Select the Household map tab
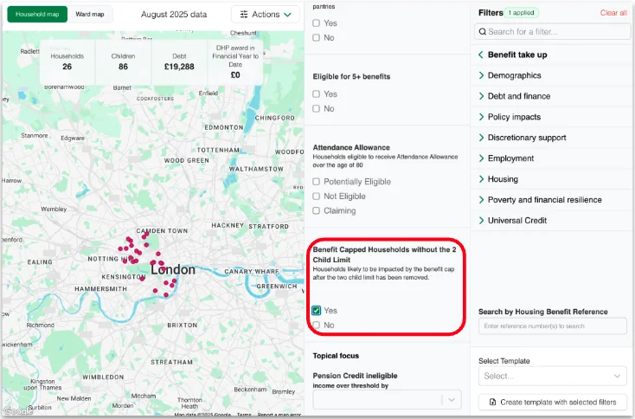 pyautogui.click(x=37, y=15)
